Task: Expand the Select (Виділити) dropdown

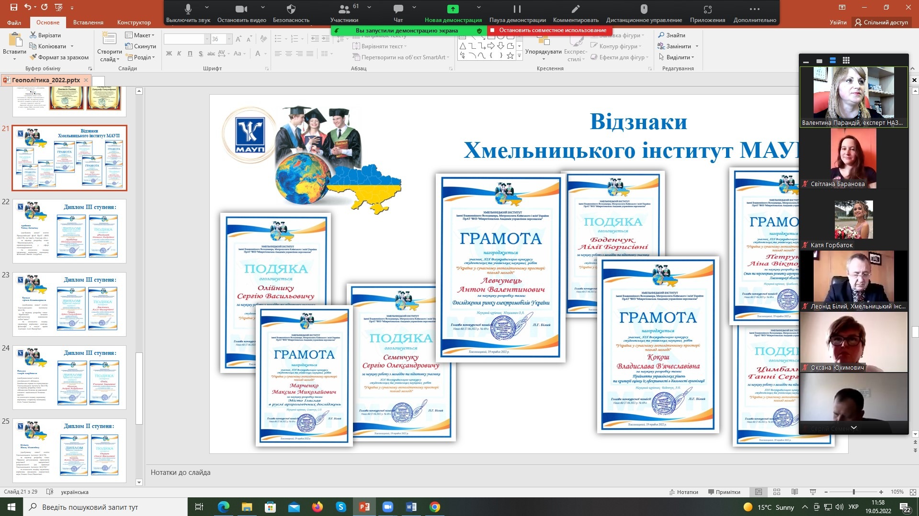Action: click(x=676, y=57)
